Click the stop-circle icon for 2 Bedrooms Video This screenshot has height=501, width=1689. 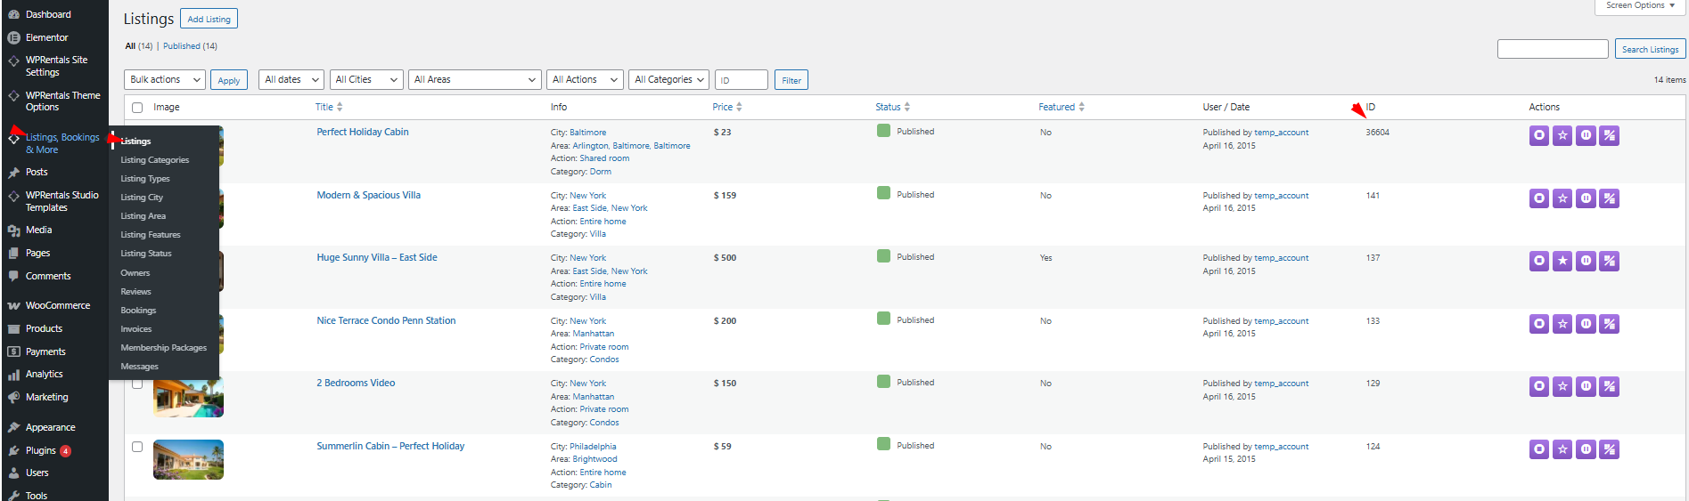pos(1539,387)
